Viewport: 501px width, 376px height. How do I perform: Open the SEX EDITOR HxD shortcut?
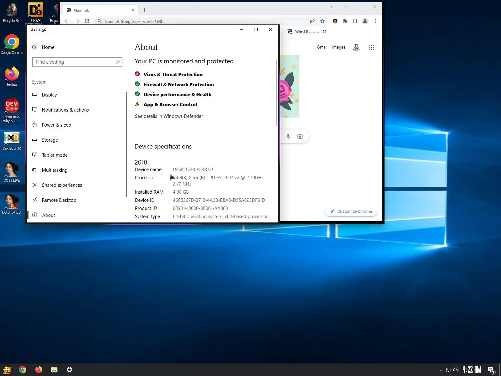[12, 141]
